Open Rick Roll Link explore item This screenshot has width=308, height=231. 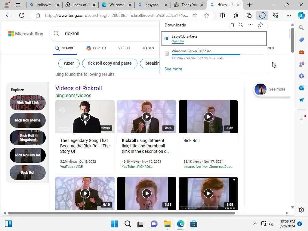[27, 103]
